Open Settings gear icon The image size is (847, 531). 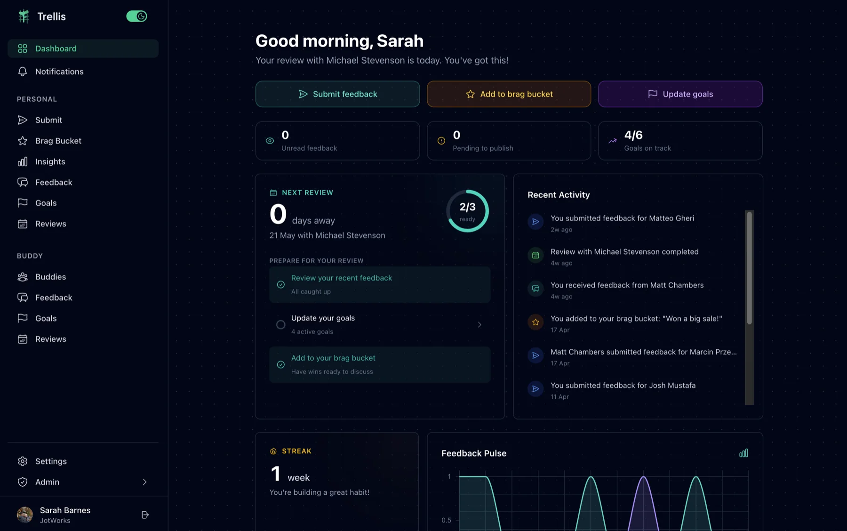pos(23,461)
